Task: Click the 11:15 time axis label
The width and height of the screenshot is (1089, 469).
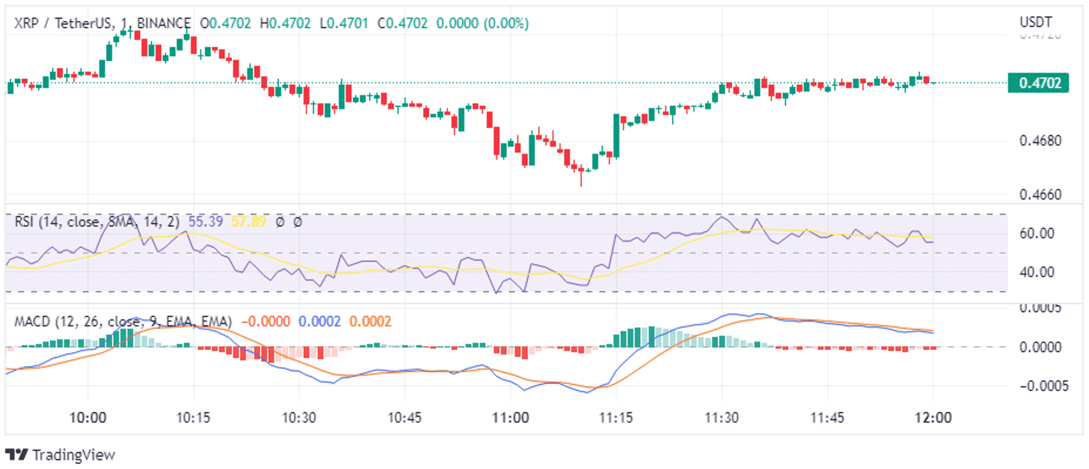Action: (616, 418)
